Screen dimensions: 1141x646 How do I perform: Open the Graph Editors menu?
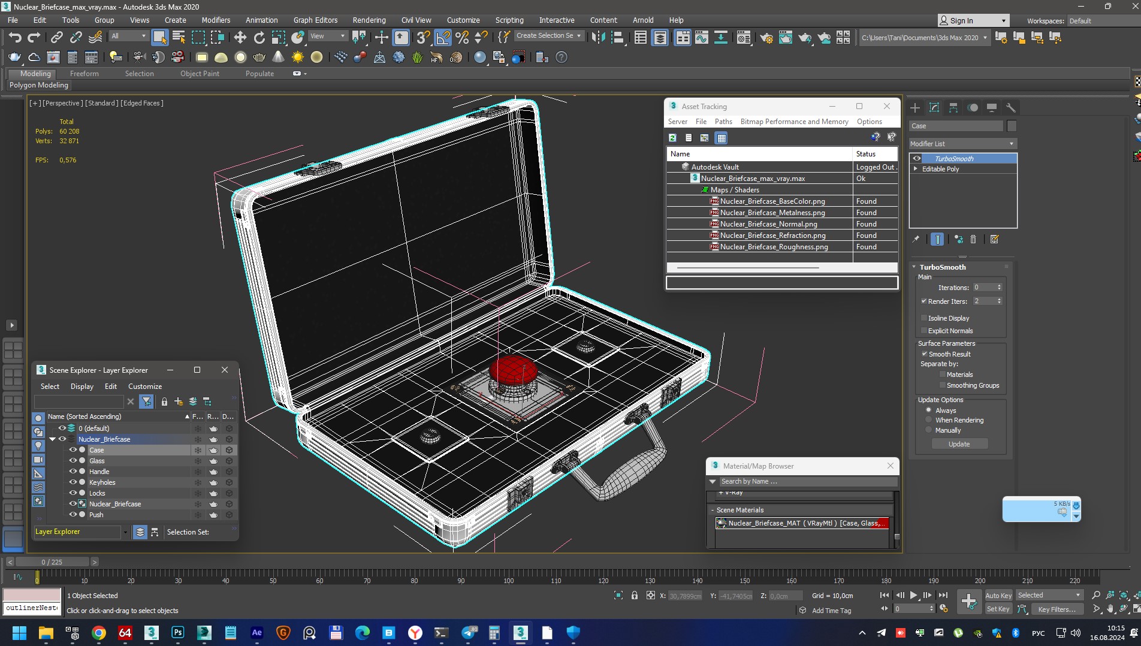[315, 20]
